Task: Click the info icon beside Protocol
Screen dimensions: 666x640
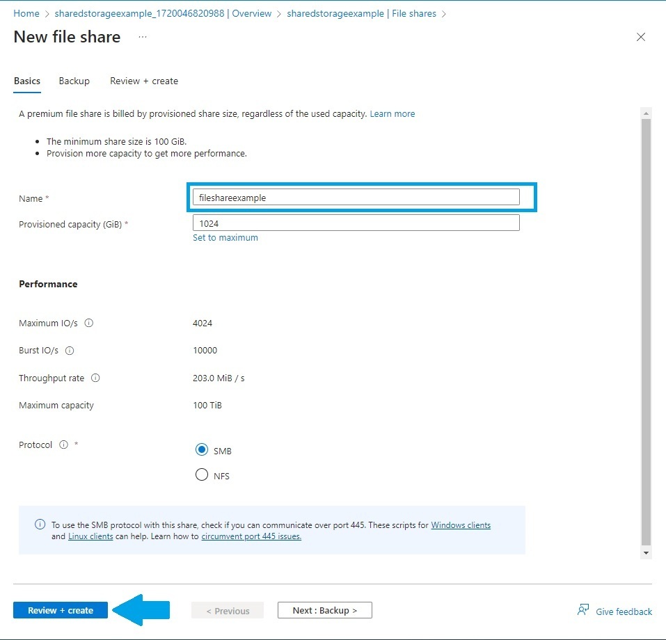Action: 63,445
